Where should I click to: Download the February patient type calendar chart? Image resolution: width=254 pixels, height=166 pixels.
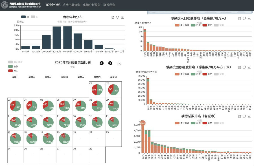(x=119, y=63)
